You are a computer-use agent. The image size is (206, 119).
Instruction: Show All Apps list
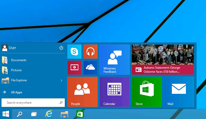[x=33, y=92]
